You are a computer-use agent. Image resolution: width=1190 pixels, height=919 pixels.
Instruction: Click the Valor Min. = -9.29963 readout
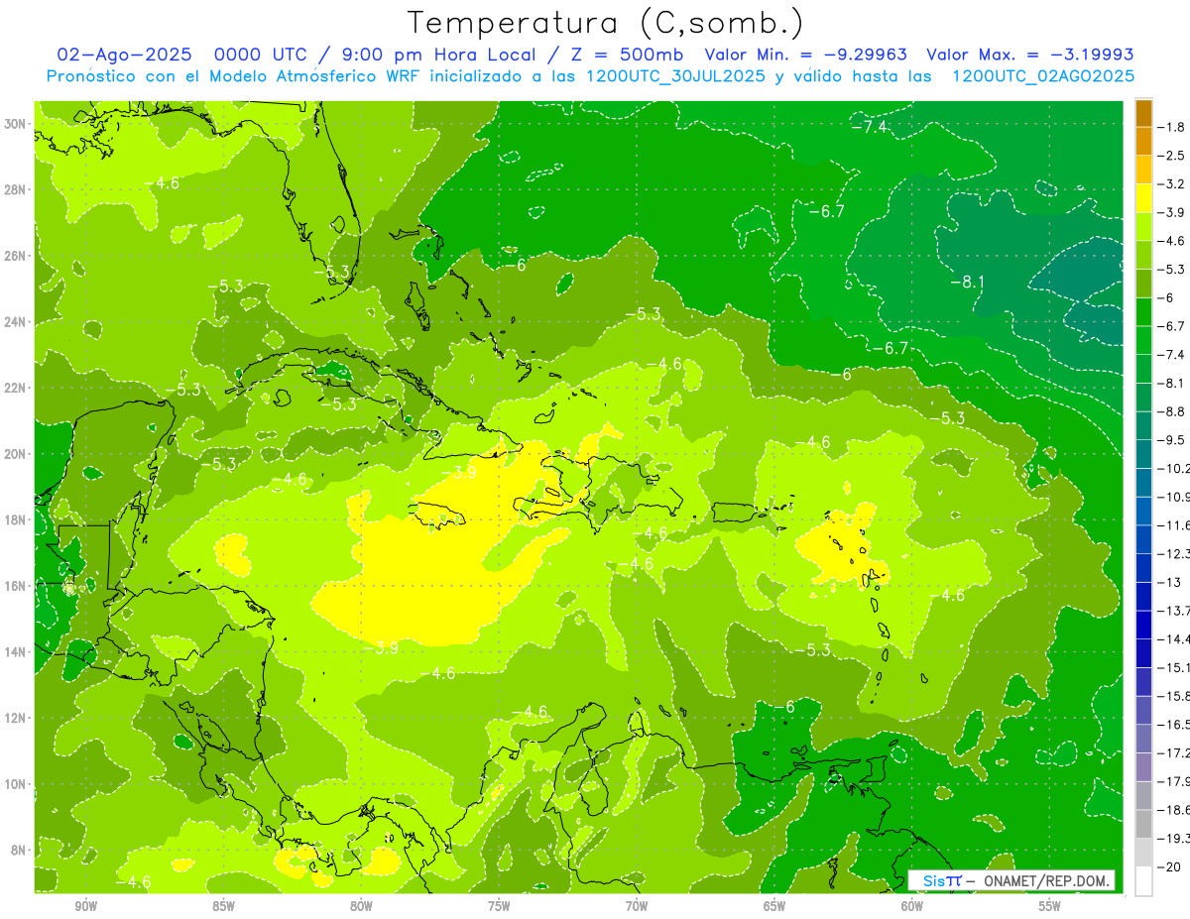pyautogui.click(x=806, y=55)
